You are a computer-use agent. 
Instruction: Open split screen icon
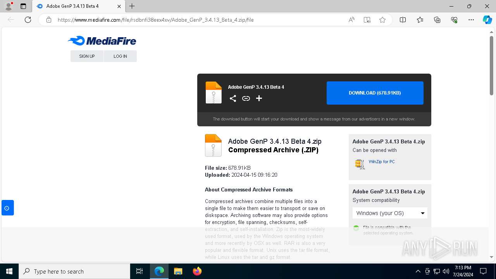tap(403, 20)
